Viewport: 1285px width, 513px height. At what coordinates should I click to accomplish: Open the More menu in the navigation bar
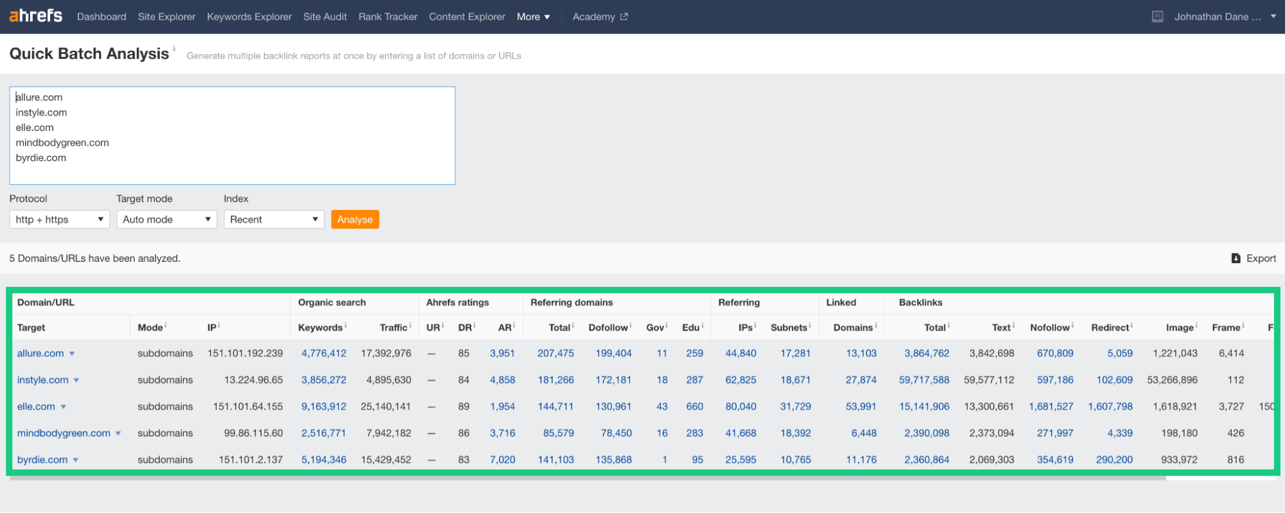click(x=533, y=17)
